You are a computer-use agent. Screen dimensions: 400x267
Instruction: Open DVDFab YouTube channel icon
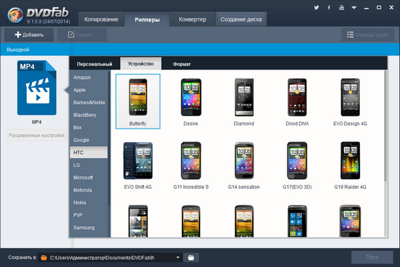coord(342,7)
